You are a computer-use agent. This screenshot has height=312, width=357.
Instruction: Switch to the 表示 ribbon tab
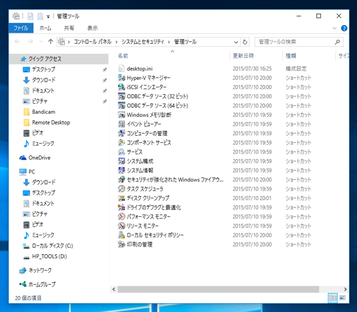(x=93, y=28)
